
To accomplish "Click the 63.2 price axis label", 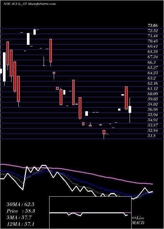I will [x=152, y=78].
